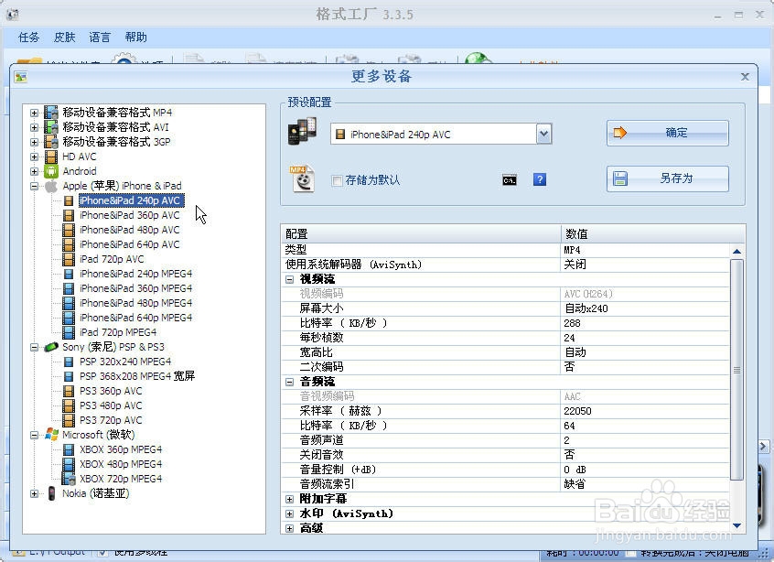Open the 语言 menu
Viewport: 774px width, 562px height.
100,38
